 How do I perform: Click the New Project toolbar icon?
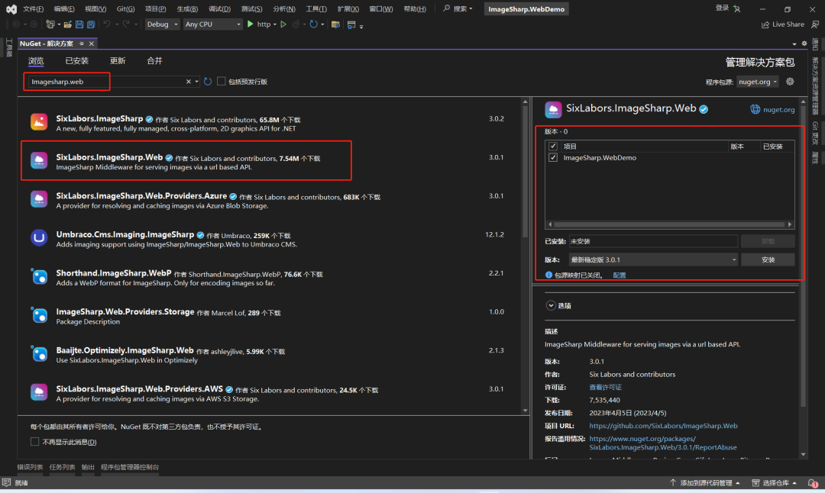(x=50, y=24)
